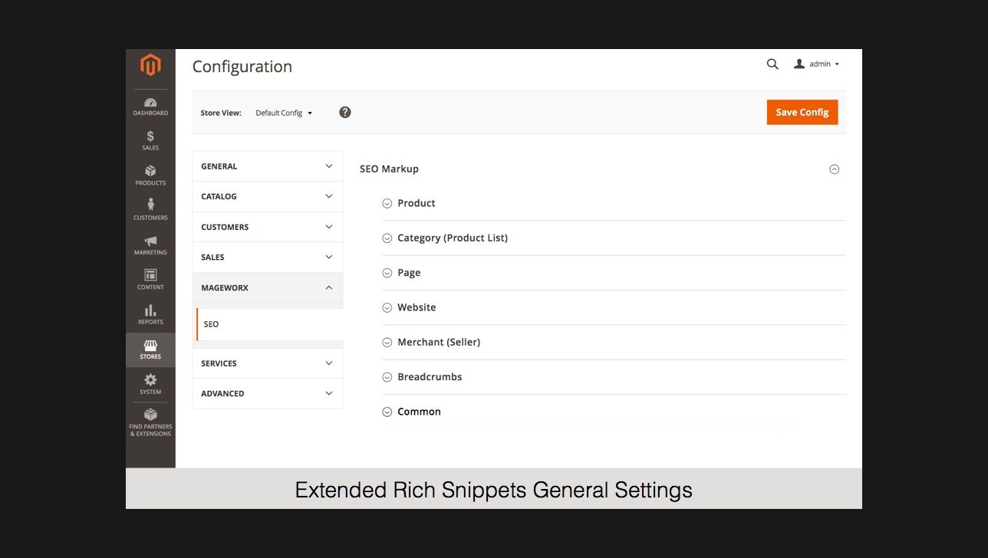988x558 pixels.
Task: Click the search magnifier icon
Action: coord(772,64)
